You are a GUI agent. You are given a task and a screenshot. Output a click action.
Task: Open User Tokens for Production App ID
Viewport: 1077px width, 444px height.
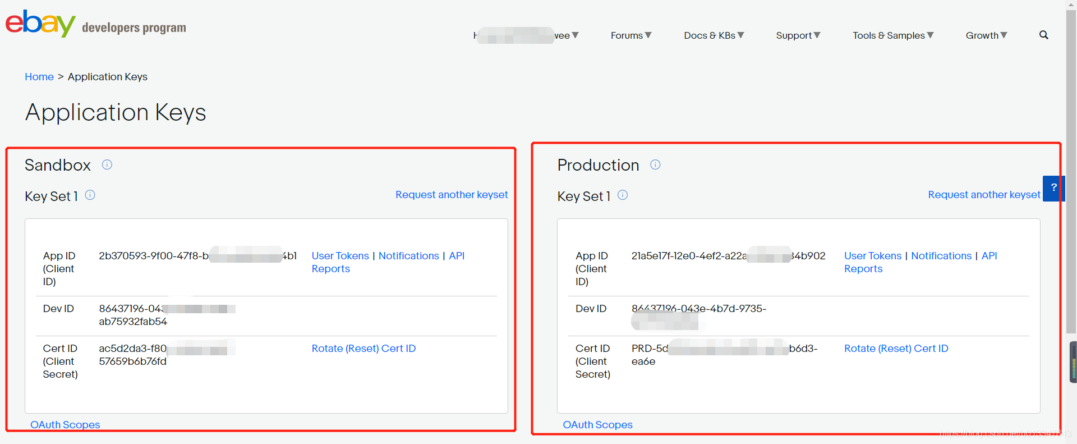873,255
